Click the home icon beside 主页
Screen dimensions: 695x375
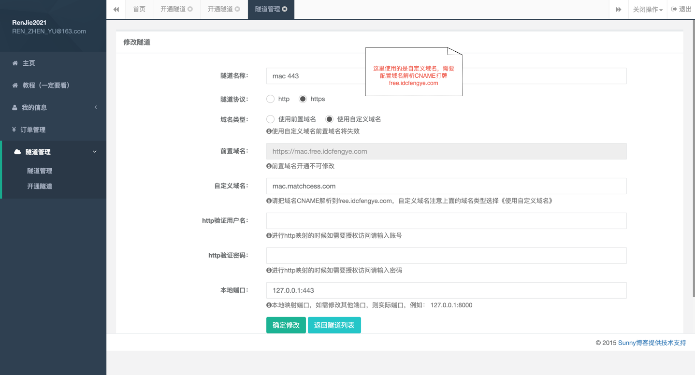tap(15, 63)
